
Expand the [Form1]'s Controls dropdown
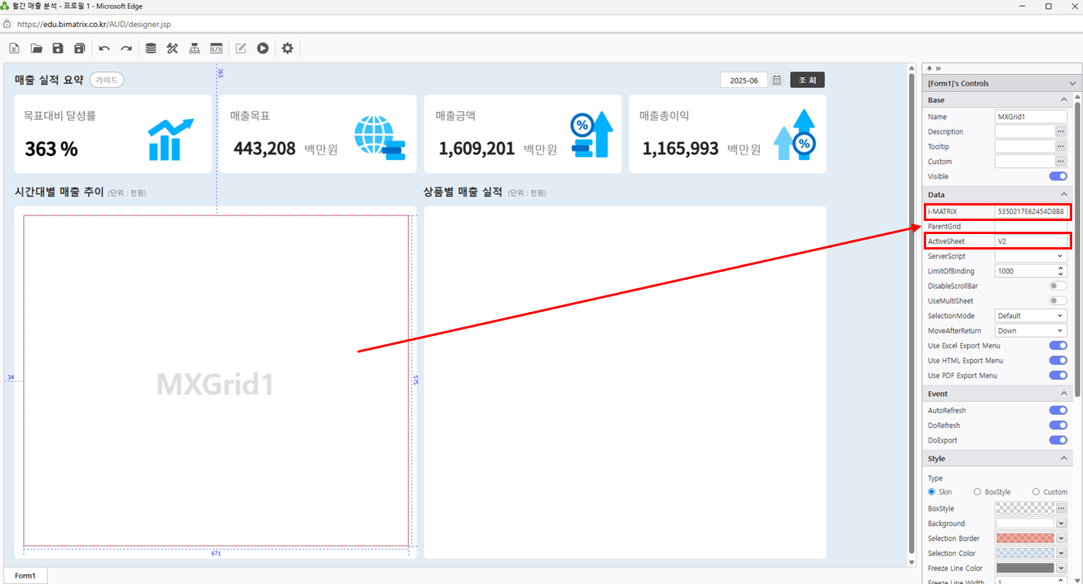1072,83
